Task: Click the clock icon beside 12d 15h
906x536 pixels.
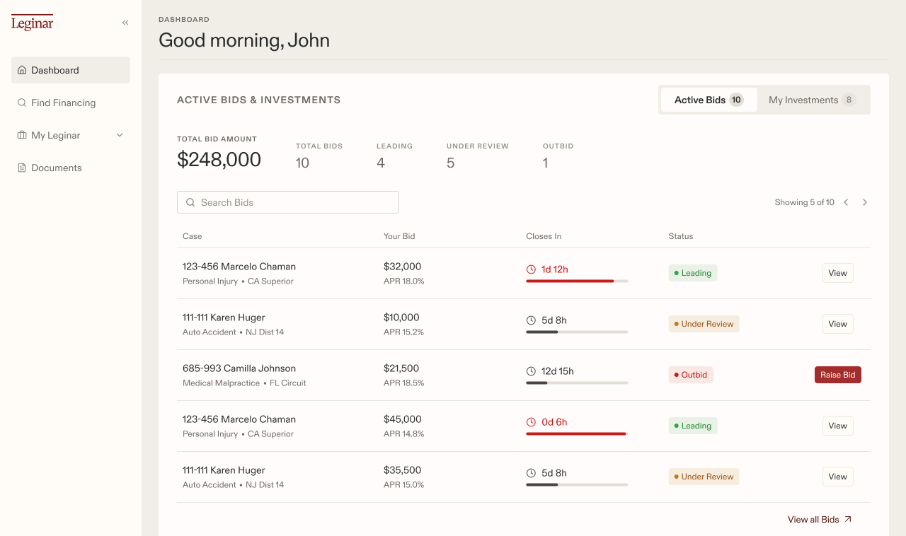Action: (532, 371)
